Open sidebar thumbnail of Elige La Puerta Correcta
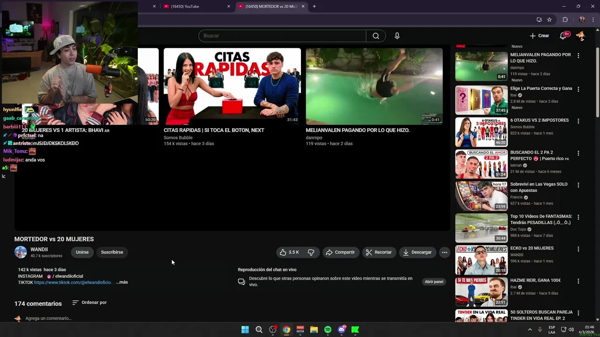The image size is (600, 337). tap(481, 100)
